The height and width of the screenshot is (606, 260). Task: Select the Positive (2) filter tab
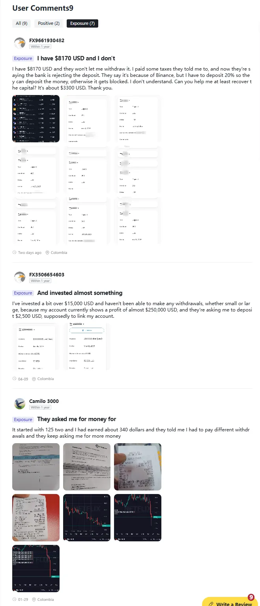pyautogui.click(x=49, y=23)
